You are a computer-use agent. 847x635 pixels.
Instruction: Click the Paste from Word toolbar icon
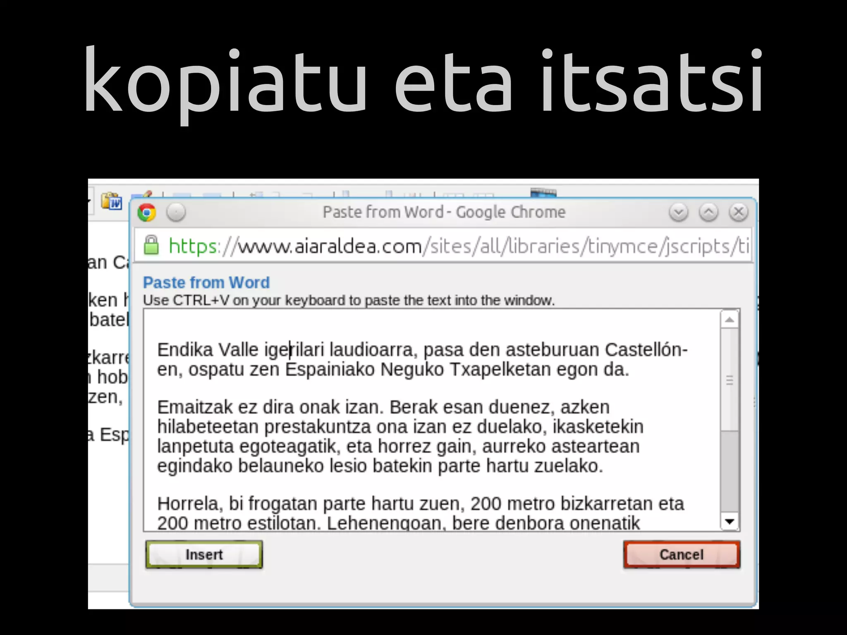click(x=112, y=201)
